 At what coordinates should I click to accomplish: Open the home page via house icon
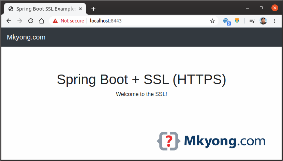pos(42,21)
